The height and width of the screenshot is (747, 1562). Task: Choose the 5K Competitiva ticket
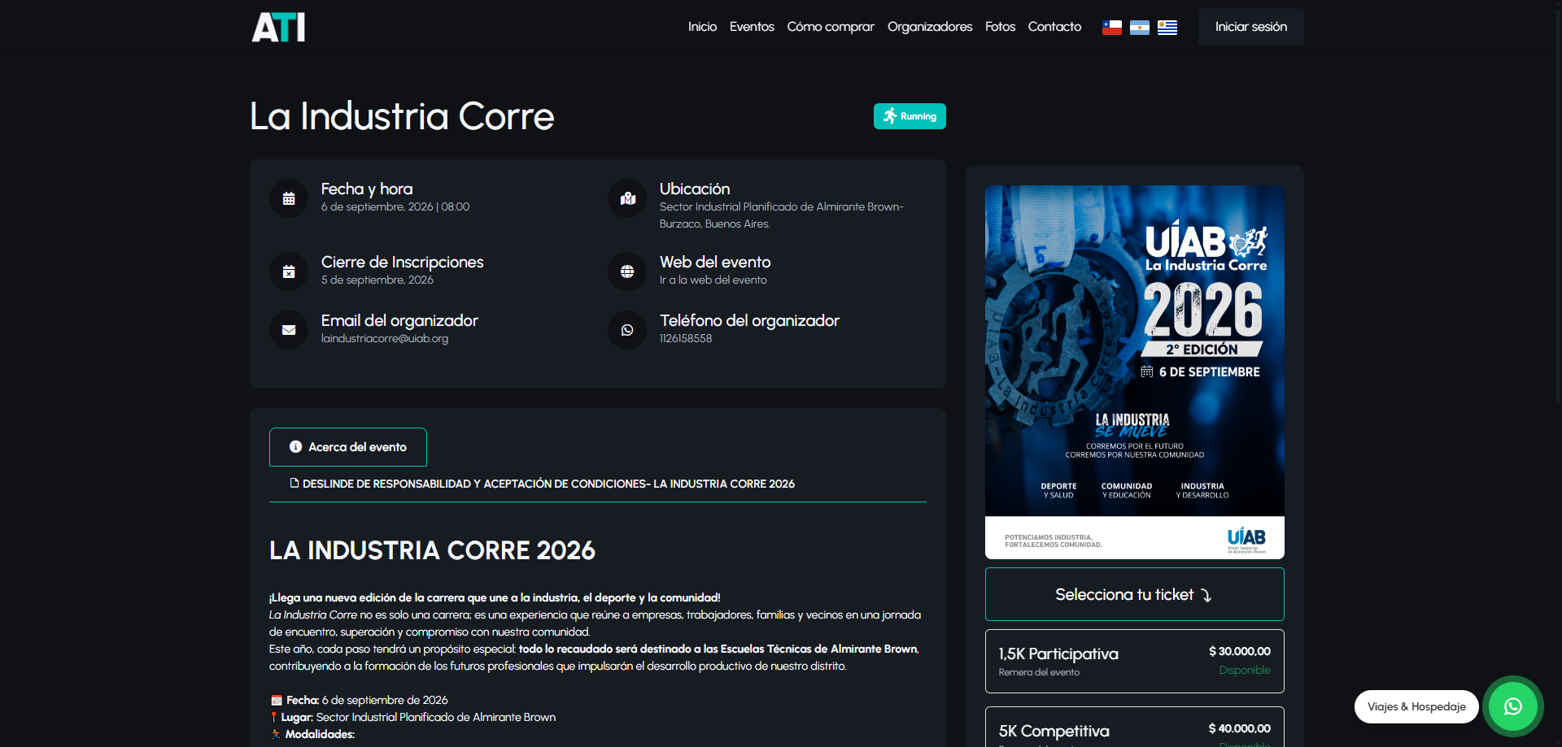pos(1134,727)
